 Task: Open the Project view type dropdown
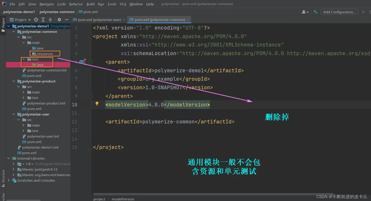20,20
